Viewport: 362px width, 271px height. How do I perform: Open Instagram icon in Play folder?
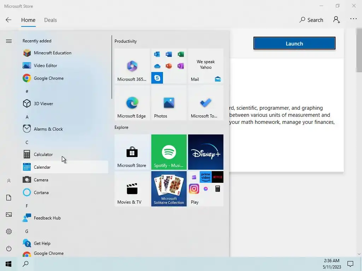coord(194,189)
